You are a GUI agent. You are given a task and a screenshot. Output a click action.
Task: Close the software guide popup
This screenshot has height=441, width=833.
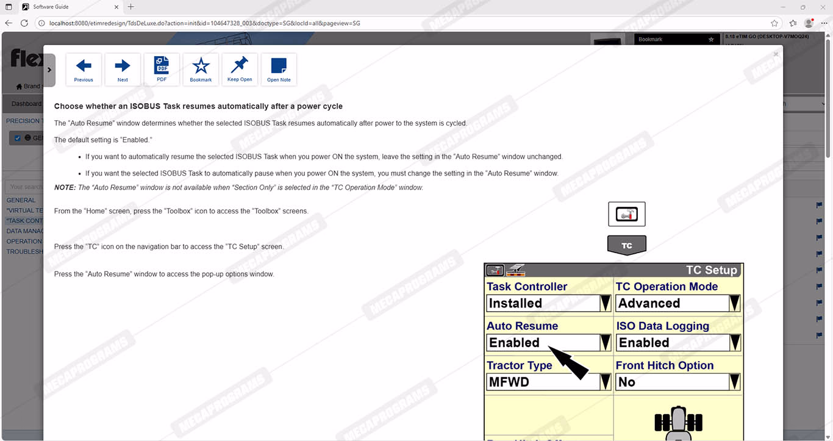[776, 54]
